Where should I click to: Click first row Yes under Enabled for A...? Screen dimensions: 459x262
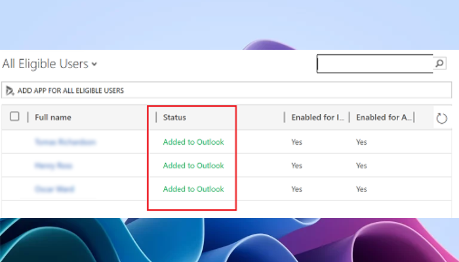click(x=361, y=142)
